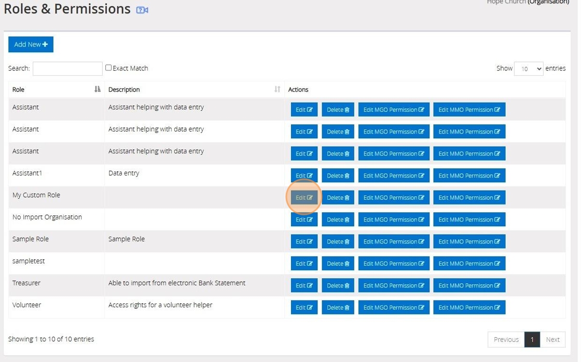The width and height of the screenshot is (581, 362).
Task: Edit the My Custom Role entry
Action: tap(304, 198)
